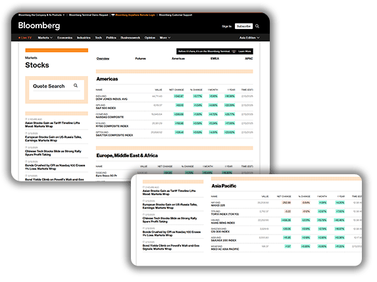Click Hang Seng green net change cell
Viewport: 377px width, 282px height.
(286, 220)
